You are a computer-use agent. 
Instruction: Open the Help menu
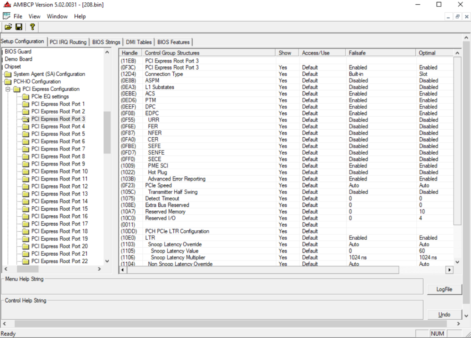coord(80,16)
